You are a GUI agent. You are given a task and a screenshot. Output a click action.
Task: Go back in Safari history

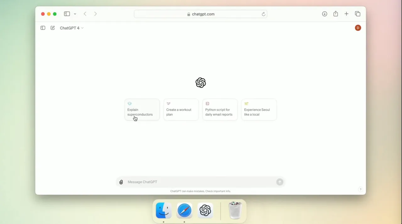(x=85, y=14)
